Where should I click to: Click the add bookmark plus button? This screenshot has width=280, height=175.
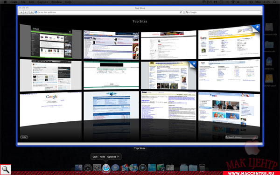coord(31,12)
